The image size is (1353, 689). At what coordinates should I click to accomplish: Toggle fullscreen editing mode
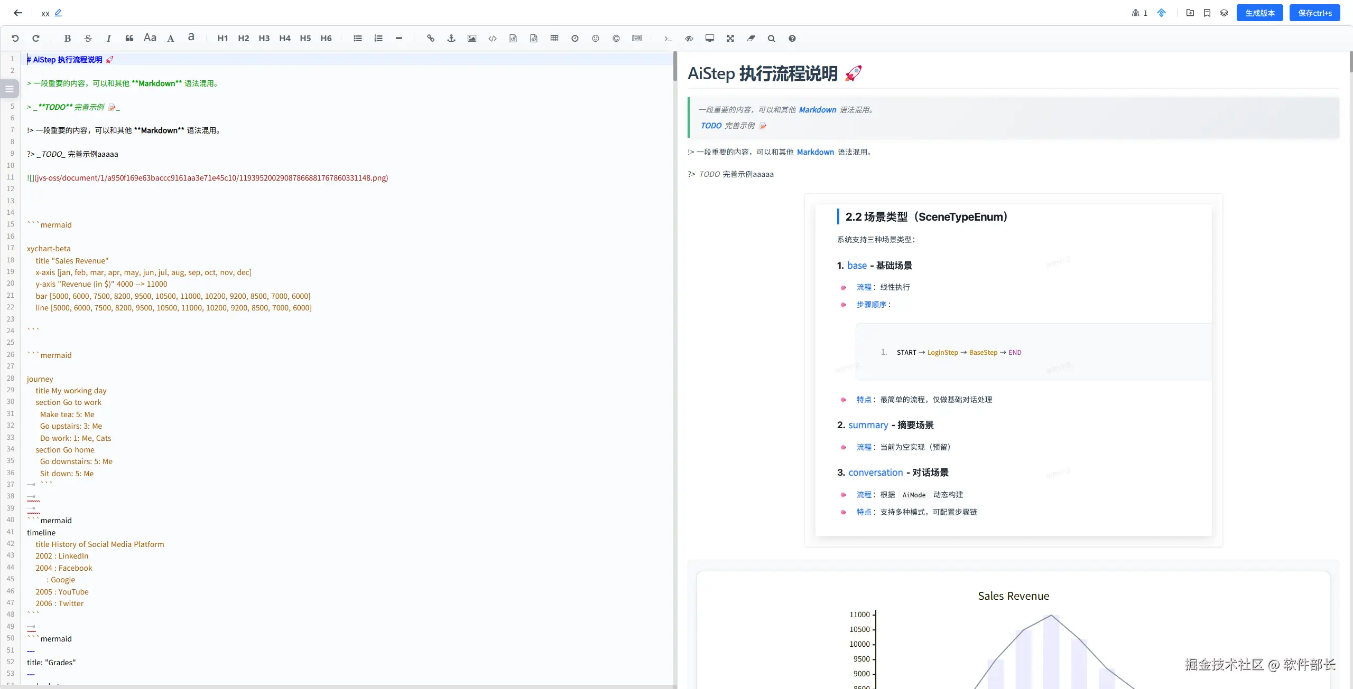(730, 38)
